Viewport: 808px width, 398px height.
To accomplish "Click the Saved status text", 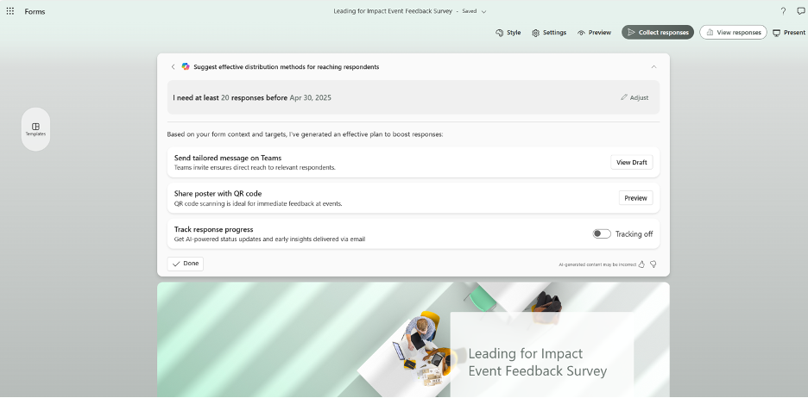I will point(470,11).
